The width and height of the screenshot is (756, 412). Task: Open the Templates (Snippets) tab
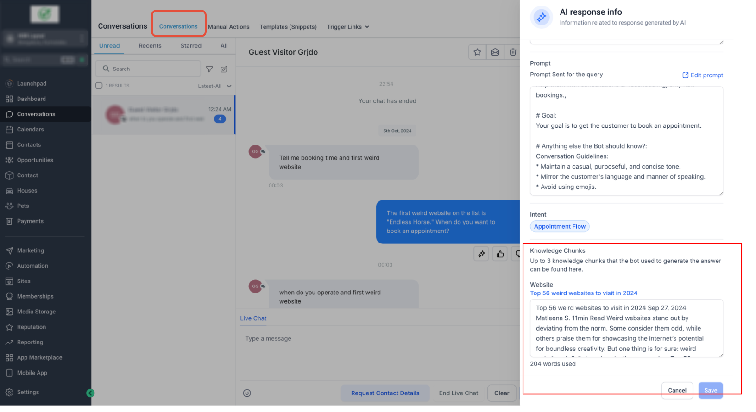288,27
